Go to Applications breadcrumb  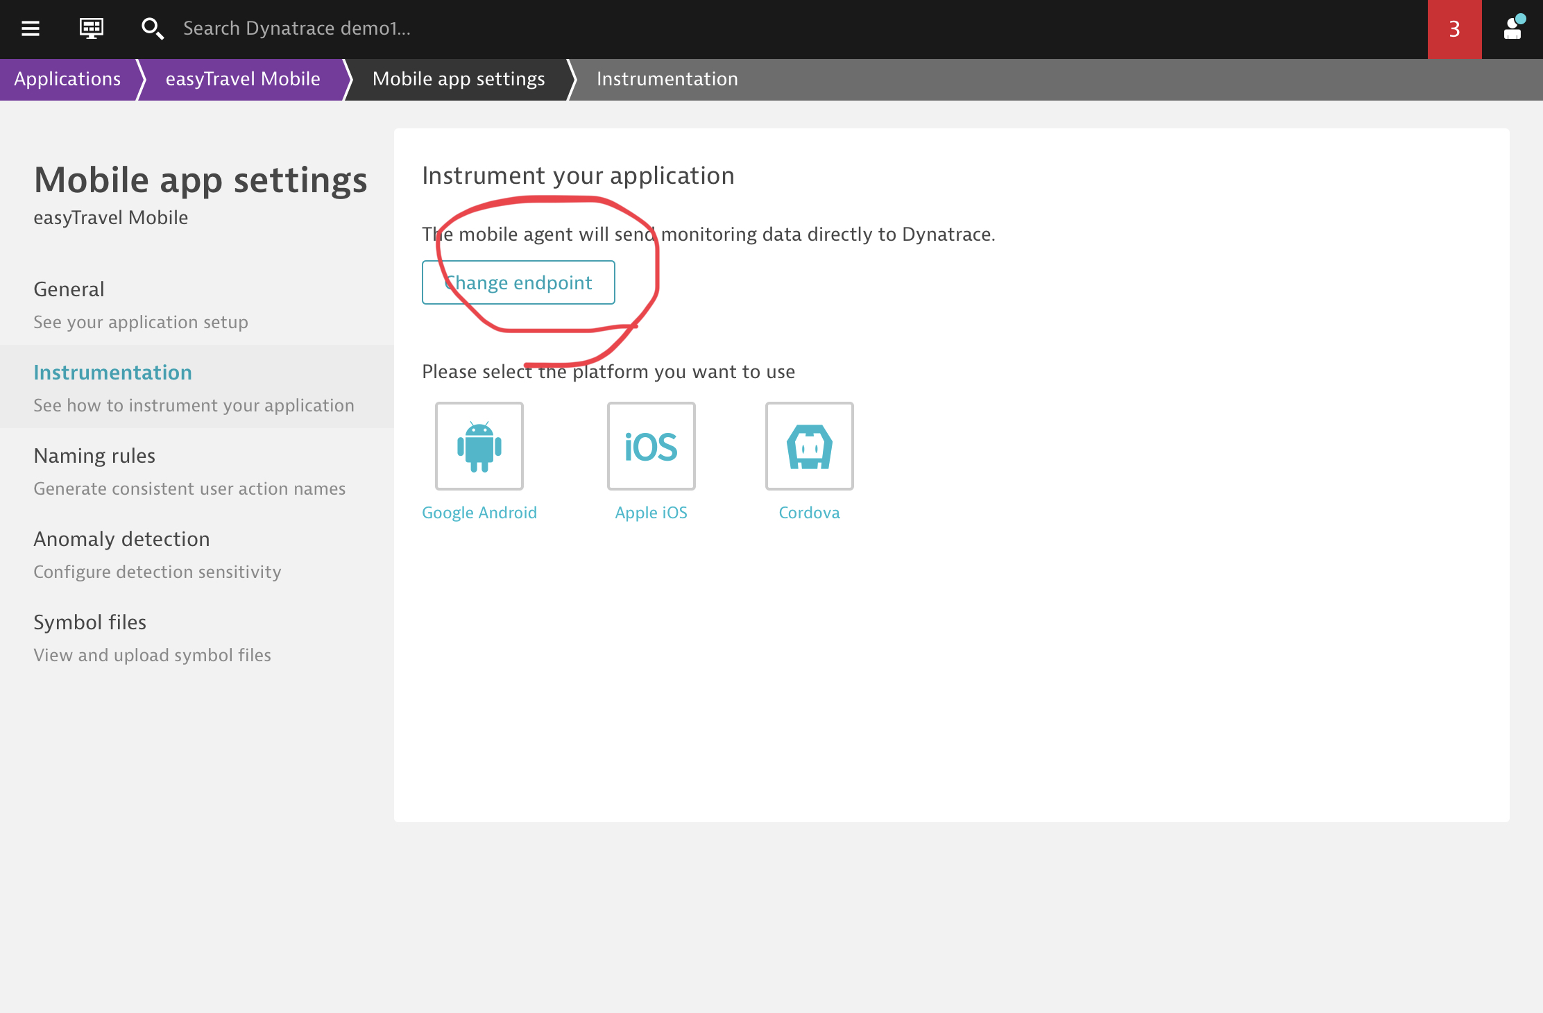coord(67,79)
